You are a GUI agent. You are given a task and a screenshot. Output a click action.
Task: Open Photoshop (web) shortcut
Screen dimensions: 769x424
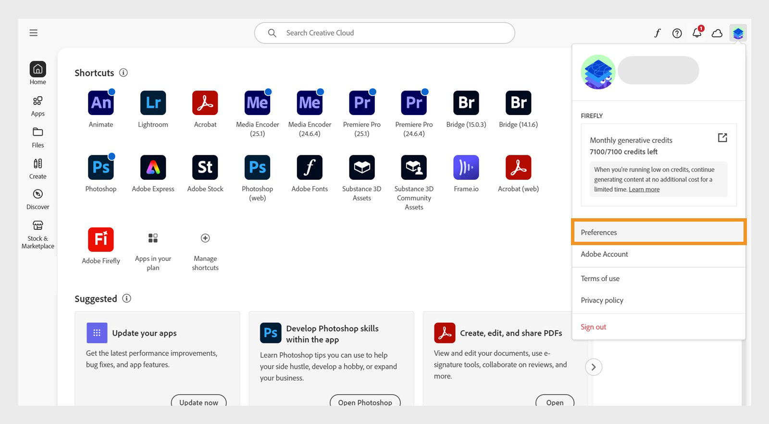pyautogui.click(x=258, y=167)
